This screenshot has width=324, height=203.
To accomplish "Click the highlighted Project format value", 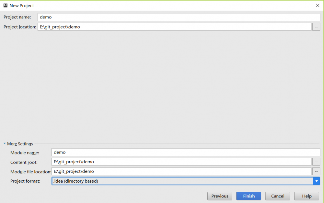I will click(x=130, y=181).
